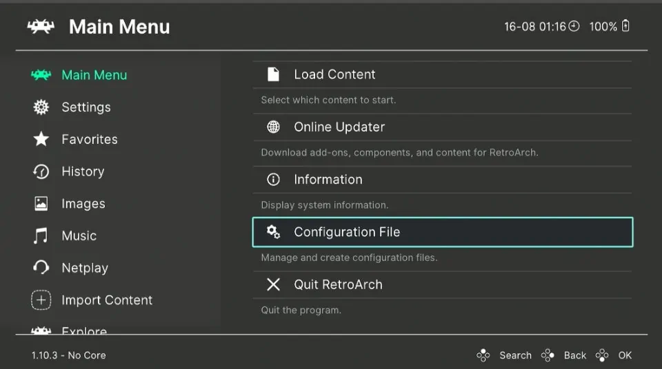Click the Load Content file icon
The image size is (662, 369).
273,74
